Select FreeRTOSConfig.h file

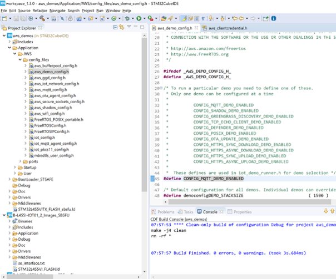(x=50, y=125)
